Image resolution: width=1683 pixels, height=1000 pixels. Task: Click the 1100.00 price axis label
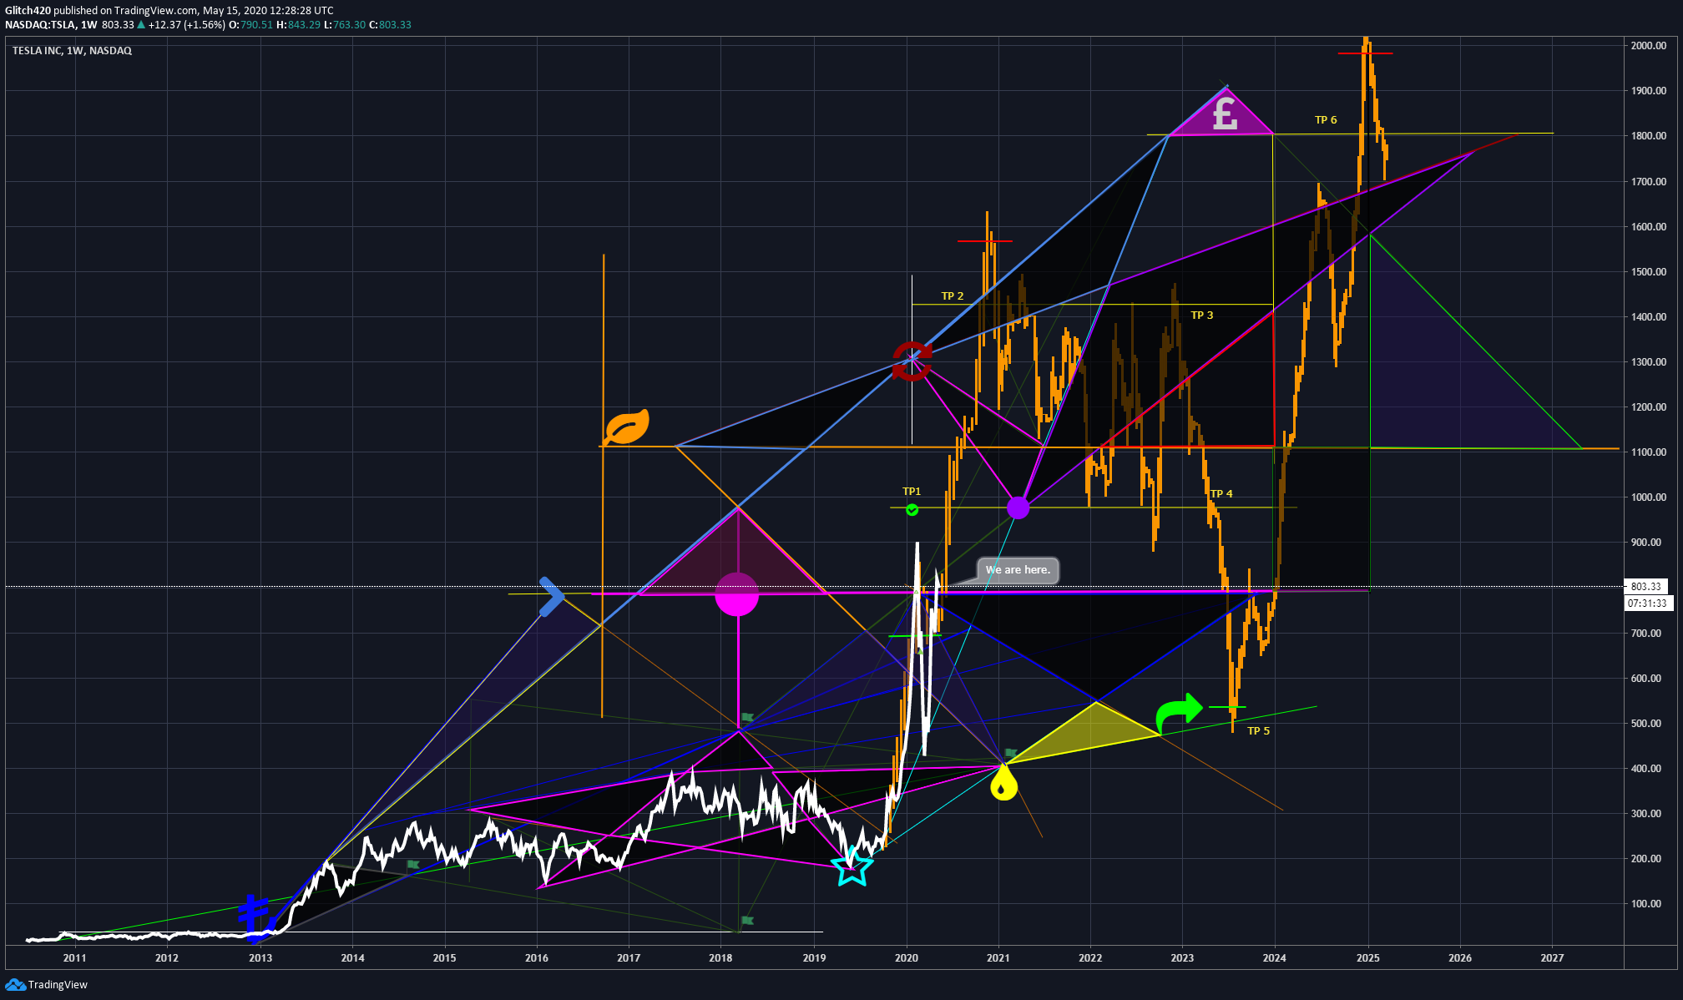(x=1649, y=452)
